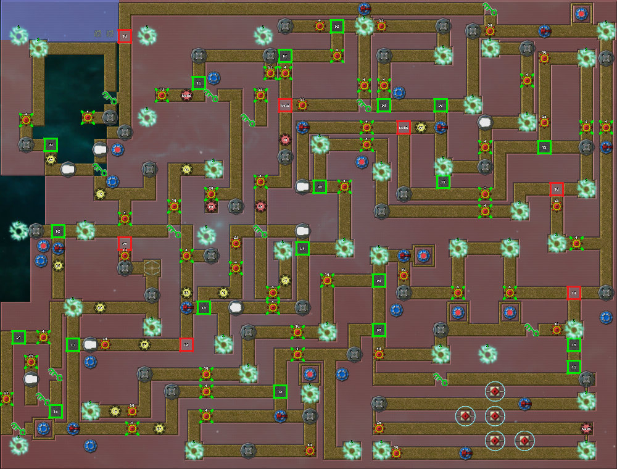Select the blue cannon on the topmost corridor
The height and width of the screenshot is (469, 617).
[365, 9]
